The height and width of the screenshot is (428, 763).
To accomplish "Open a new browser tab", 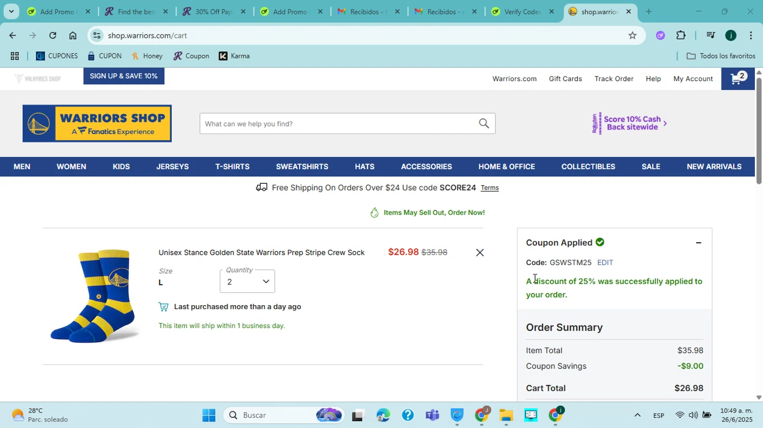I will click(x=649, y=12).
